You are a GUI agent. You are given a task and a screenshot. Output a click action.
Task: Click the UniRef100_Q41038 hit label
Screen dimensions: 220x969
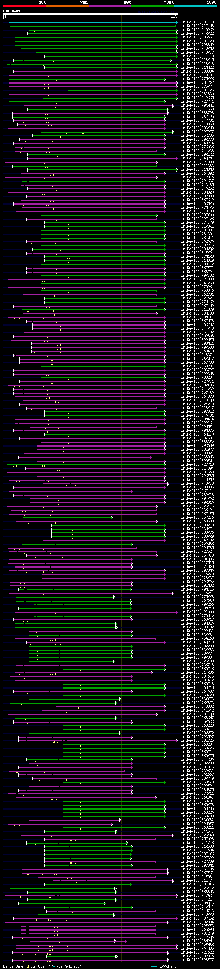197,151
